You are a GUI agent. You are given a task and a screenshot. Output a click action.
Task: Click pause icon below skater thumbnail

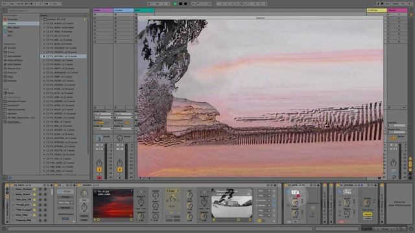tap(213, 219)
